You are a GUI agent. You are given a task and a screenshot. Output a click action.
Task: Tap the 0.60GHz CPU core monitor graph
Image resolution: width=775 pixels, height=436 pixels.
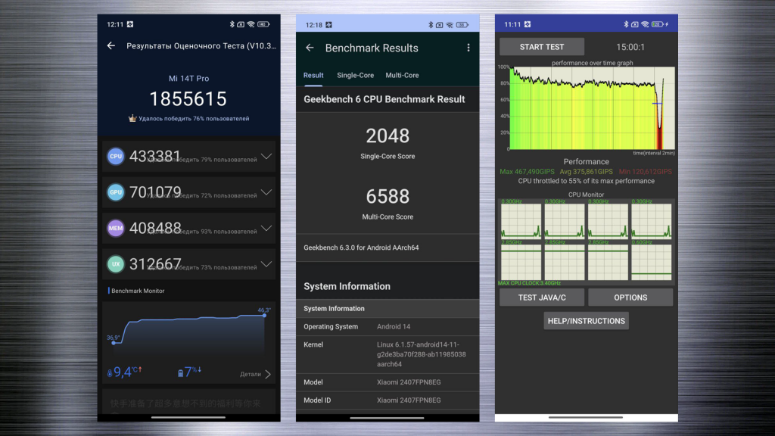[652, 262]
